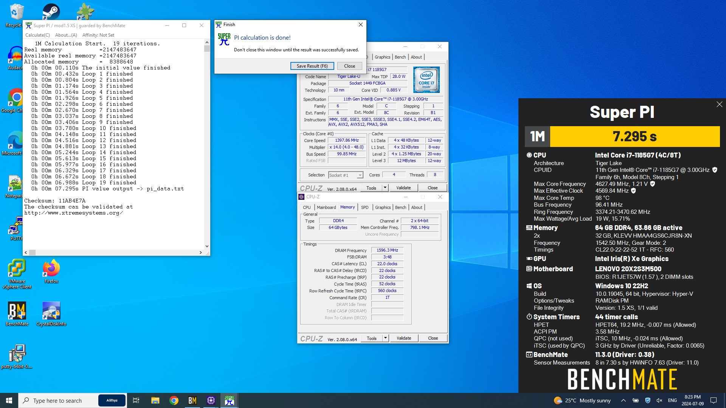Select SPD tab in lower CPU-Z
The width and height of the screenshot is (726, 408).
[x=365, y=207]
